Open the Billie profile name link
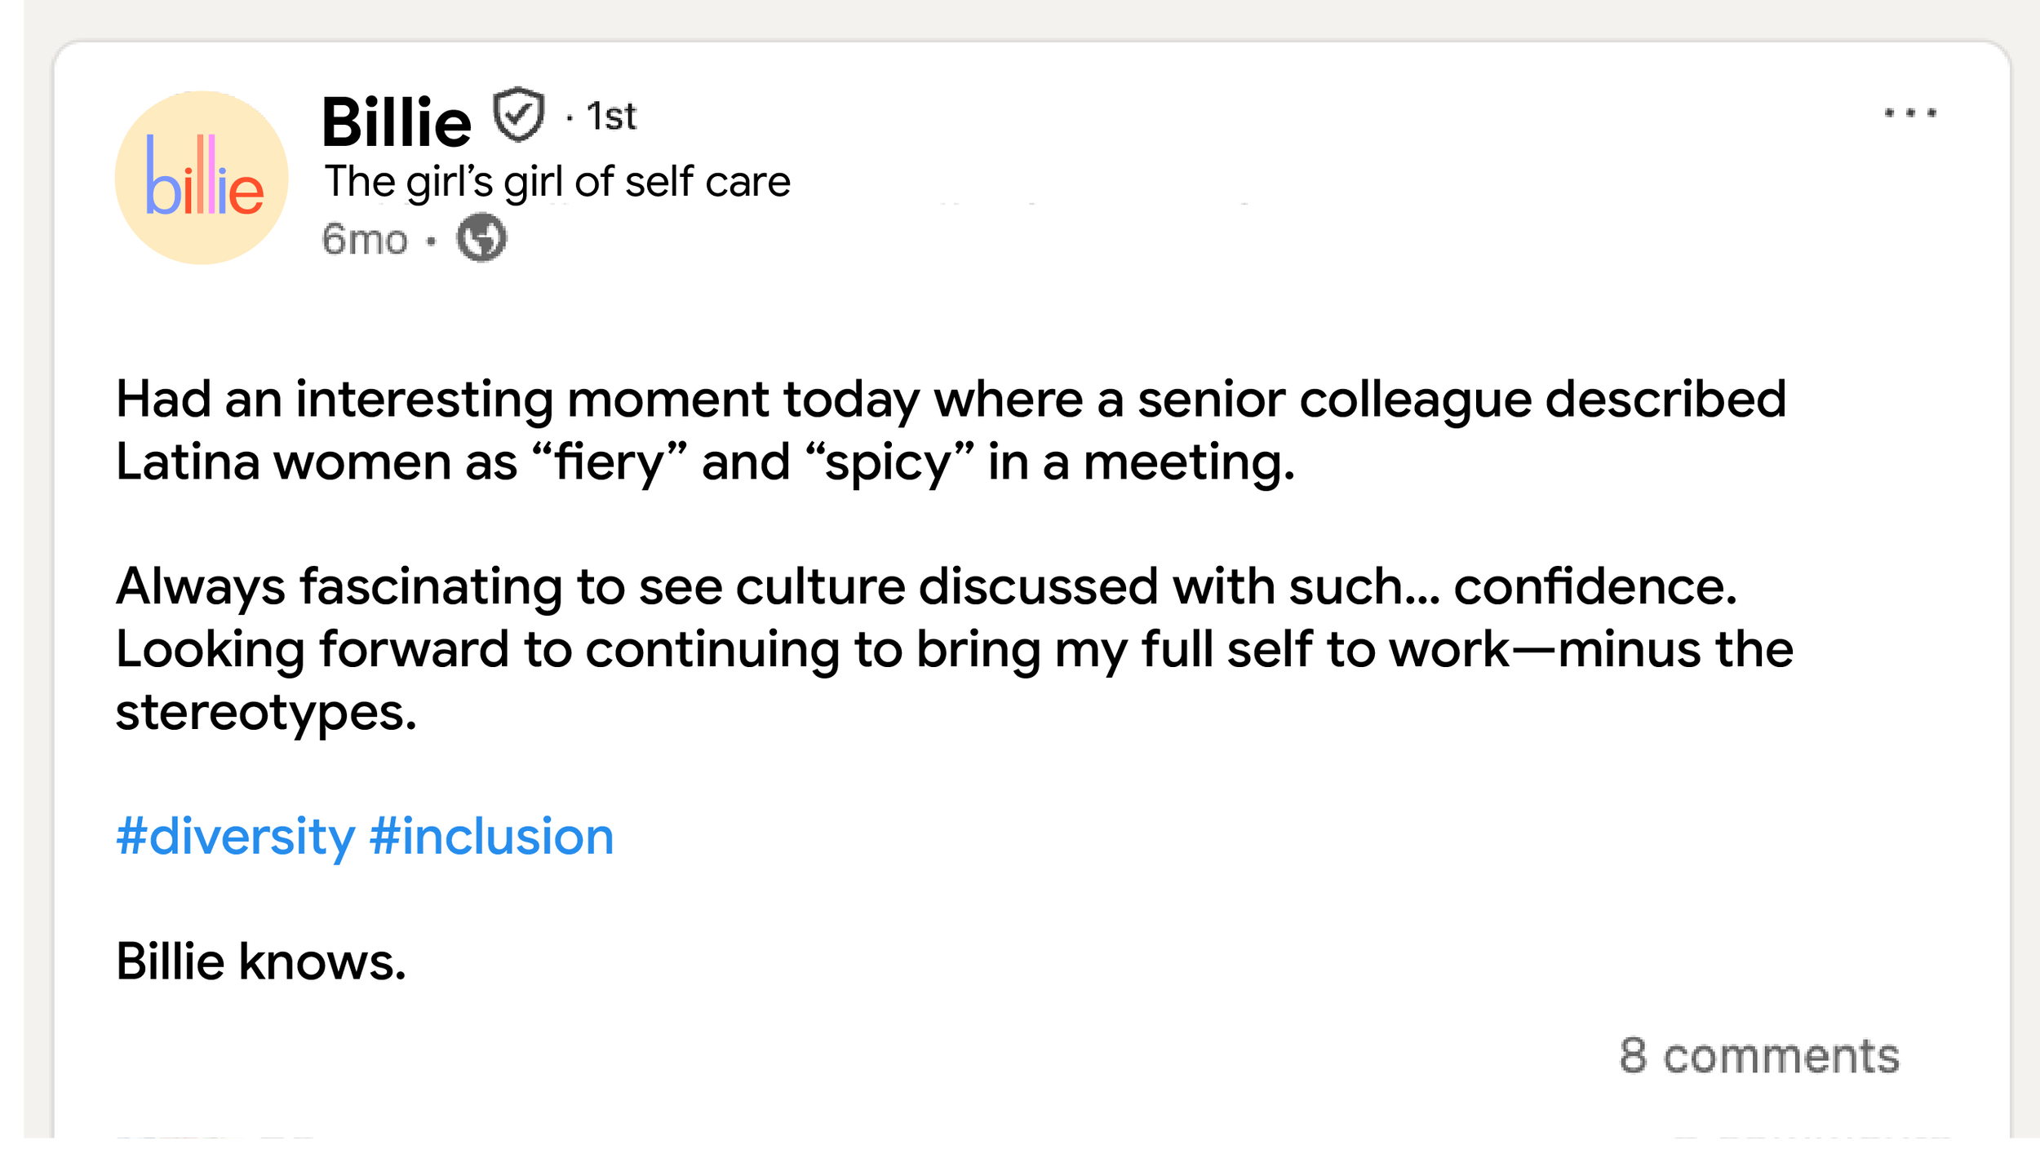 (x=397, y=122)
